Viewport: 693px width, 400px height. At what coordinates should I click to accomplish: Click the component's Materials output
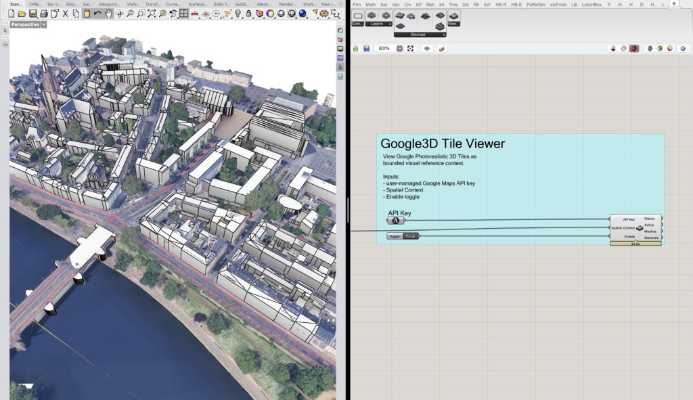(651, 238)
